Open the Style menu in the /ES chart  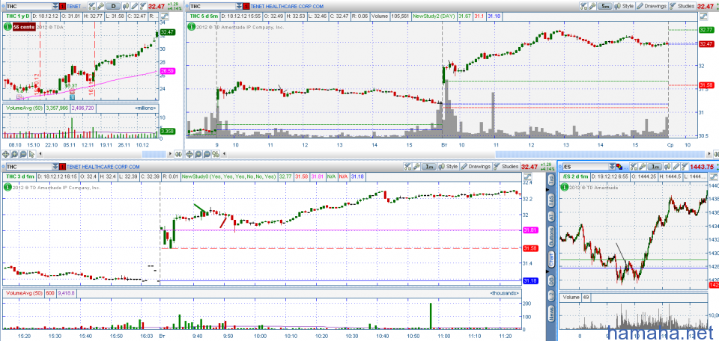click(667, 167)
